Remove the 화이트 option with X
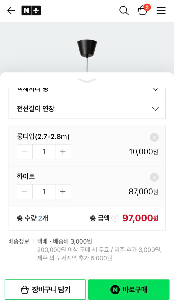The height and width of the screenshot is (303, 174). (154, 177)
